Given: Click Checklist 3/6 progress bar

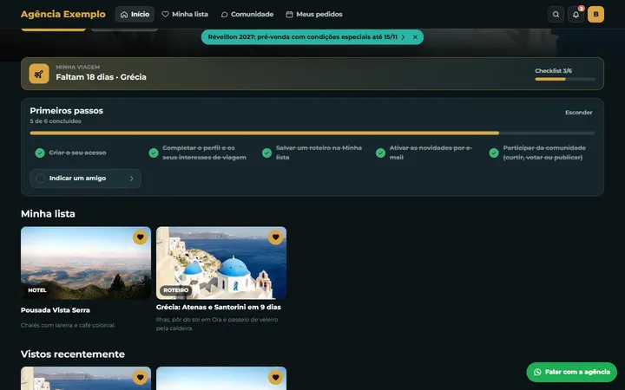Looking at the screenshot, I should (565, 79).
